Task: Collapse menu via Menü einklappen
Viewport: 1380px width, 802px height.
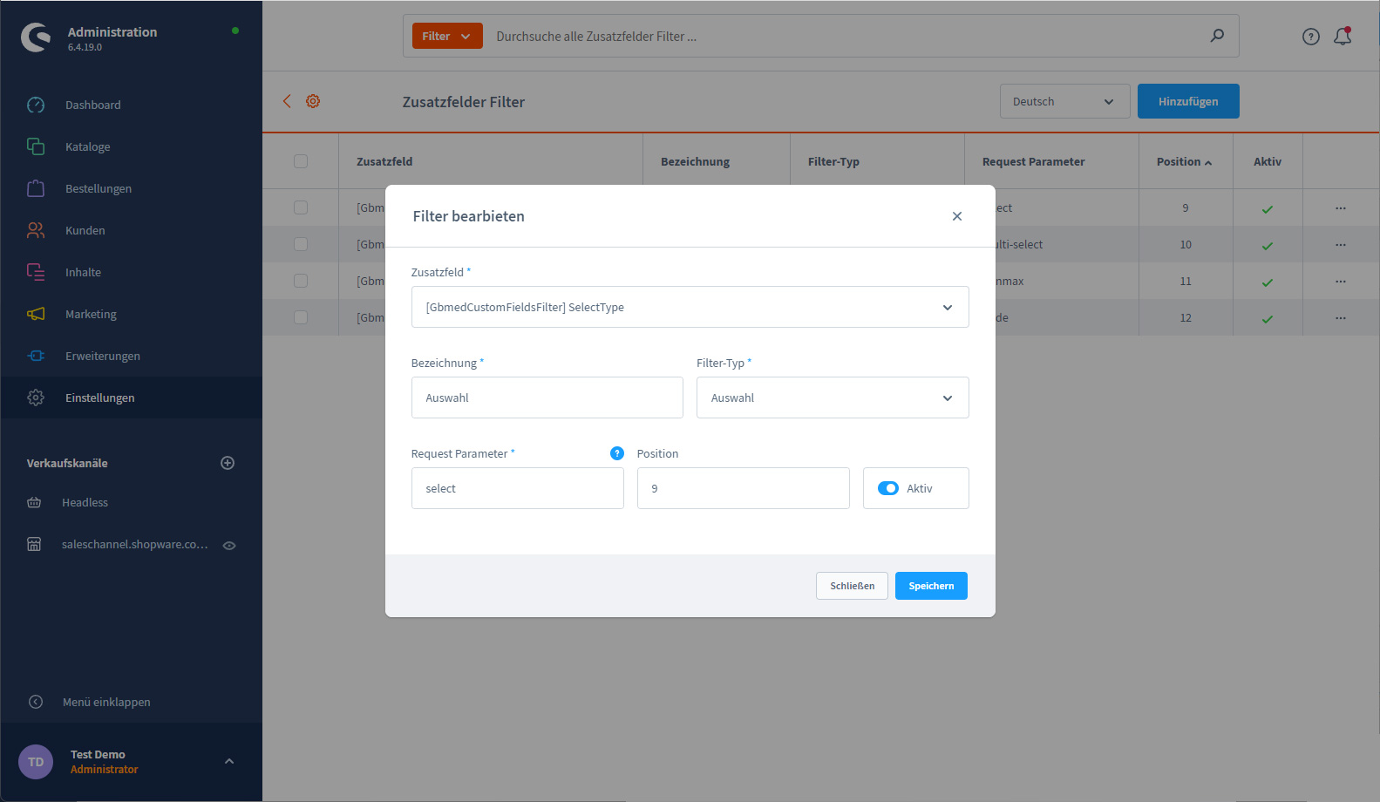Action: tap(106, 702)
